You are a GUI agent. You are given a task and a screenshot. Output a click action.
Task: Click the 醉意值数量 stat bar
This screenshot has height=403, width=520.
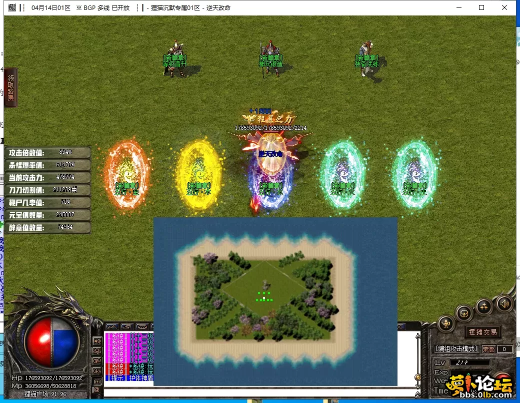[x=48, y=228]
